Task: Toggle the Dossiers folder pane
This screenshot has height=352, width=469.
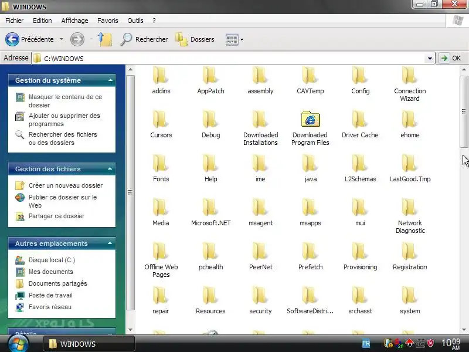Action: point(195,39)
